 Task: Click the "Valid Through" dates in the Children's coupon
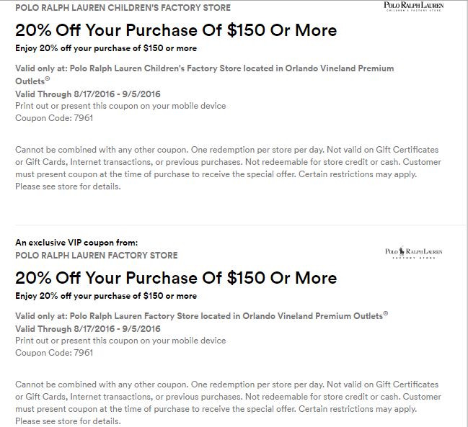(87, 94)
